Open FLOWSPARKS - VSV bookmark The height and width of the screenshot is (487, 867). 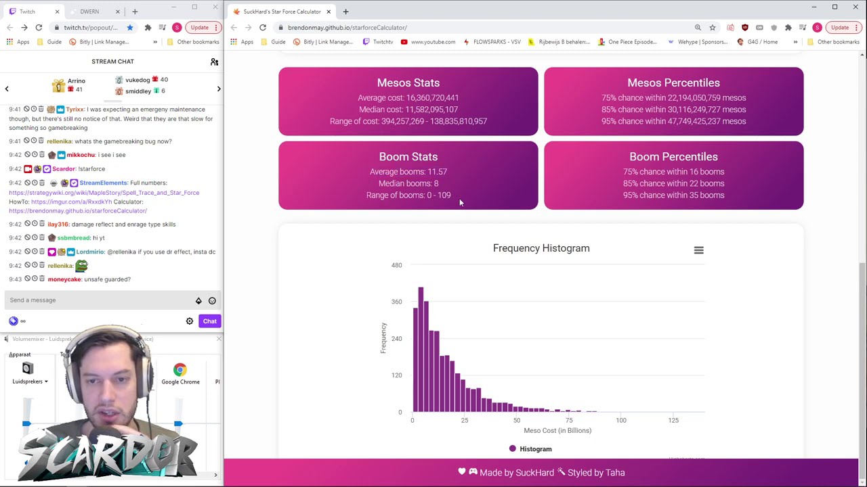click(x=492, y=42)
